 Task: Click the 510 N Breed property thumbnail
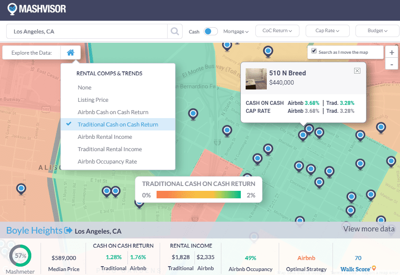tap(256, 79)
